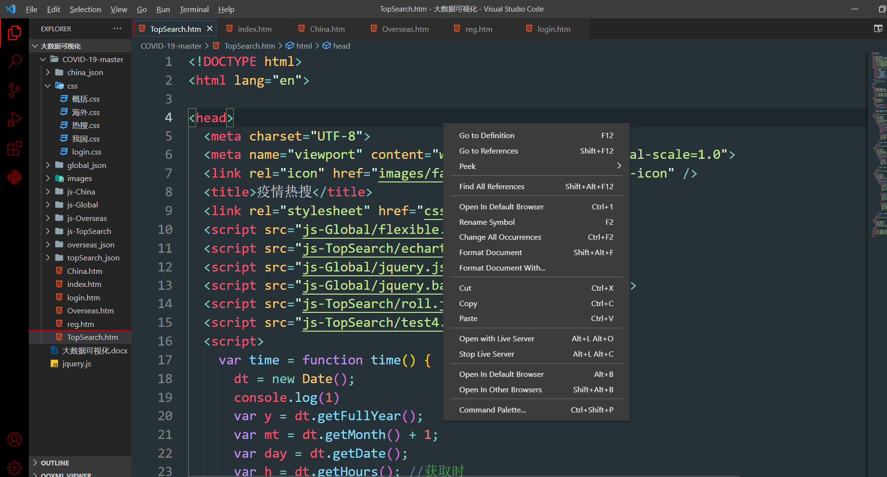Open the File menu
887x477 pixels.
(32, 9)
